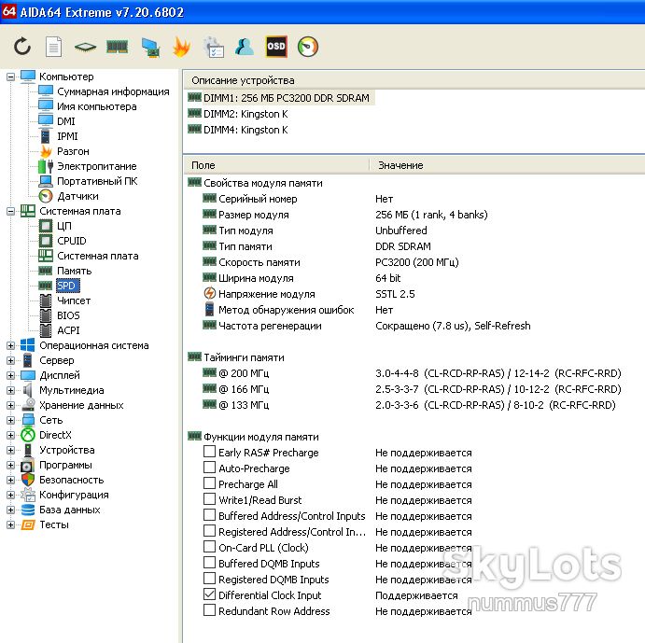Expand the Сеть node

[x=10, y=420]
